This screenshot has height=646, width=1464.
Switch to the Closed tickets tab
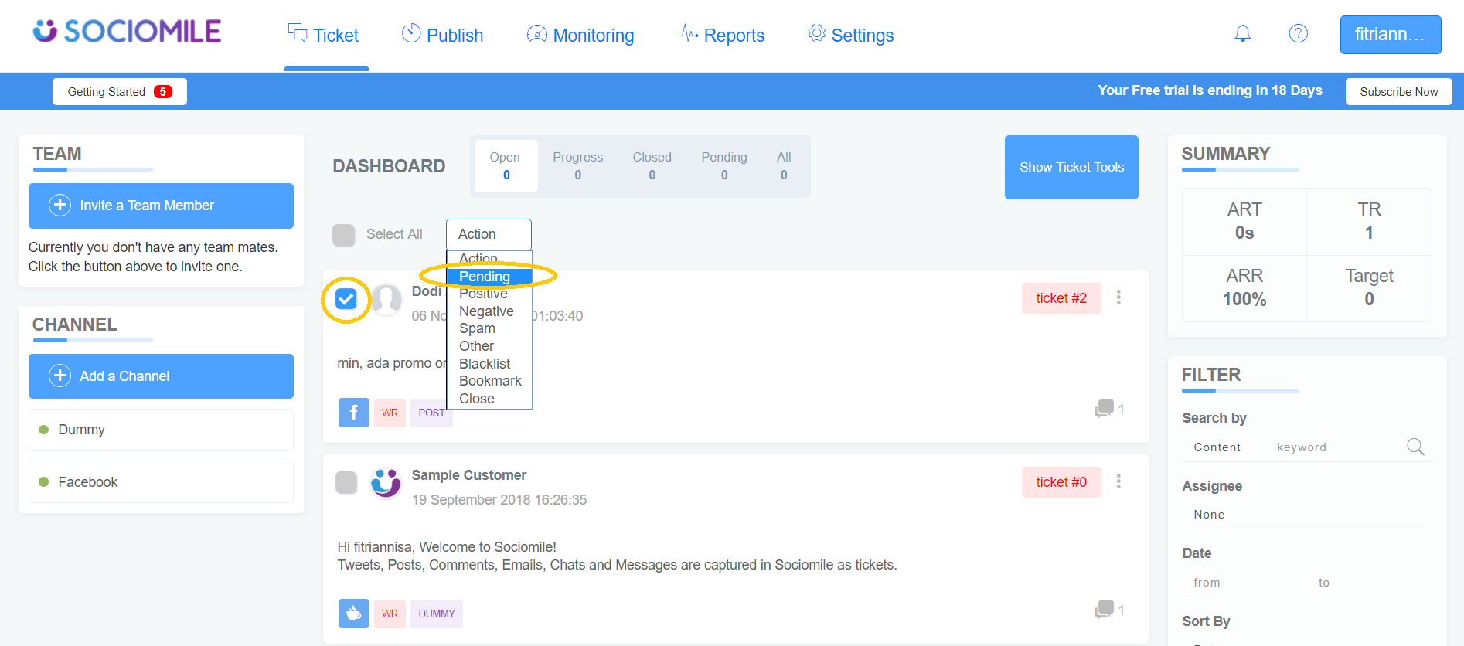(x=652, y=165)
